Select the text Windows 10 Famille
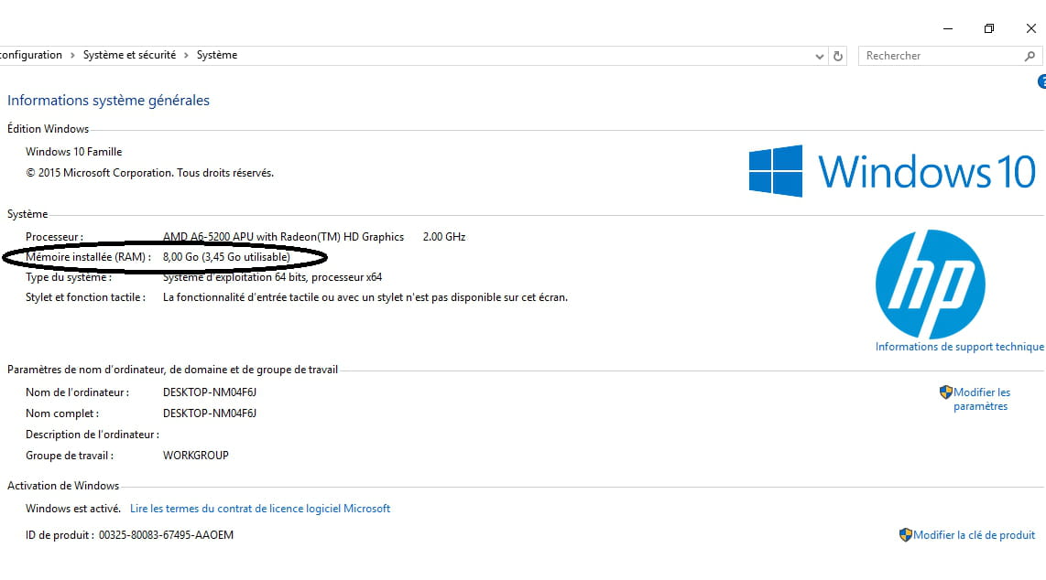The height and width of the screenshot is (580, 1046). click(x=74, y=151)
